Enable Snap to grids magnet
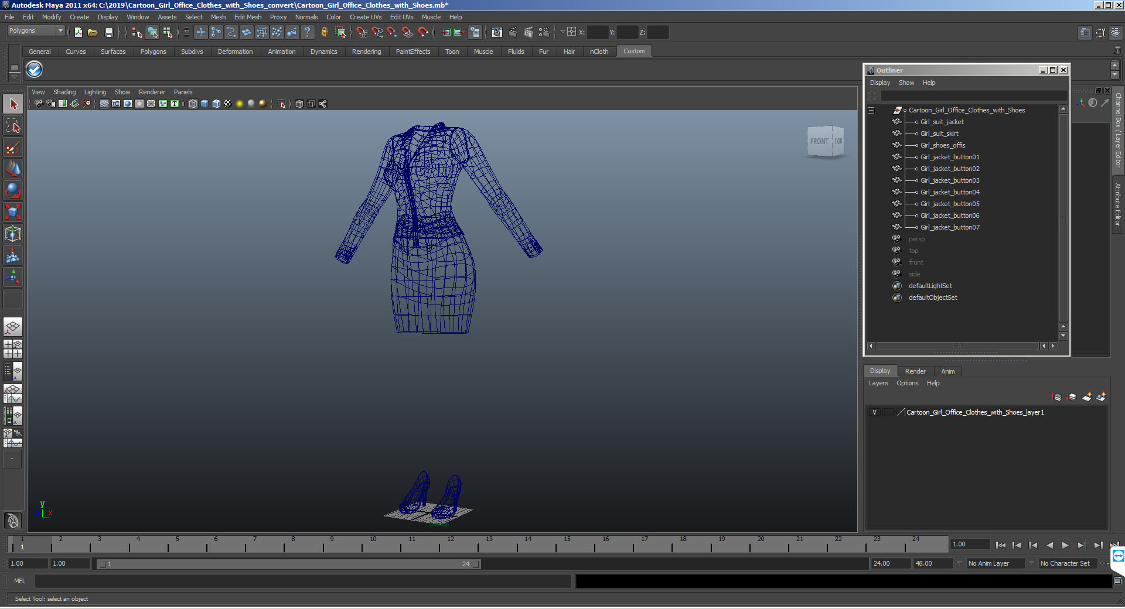The image size is (1125, 609). click(362, 32)
